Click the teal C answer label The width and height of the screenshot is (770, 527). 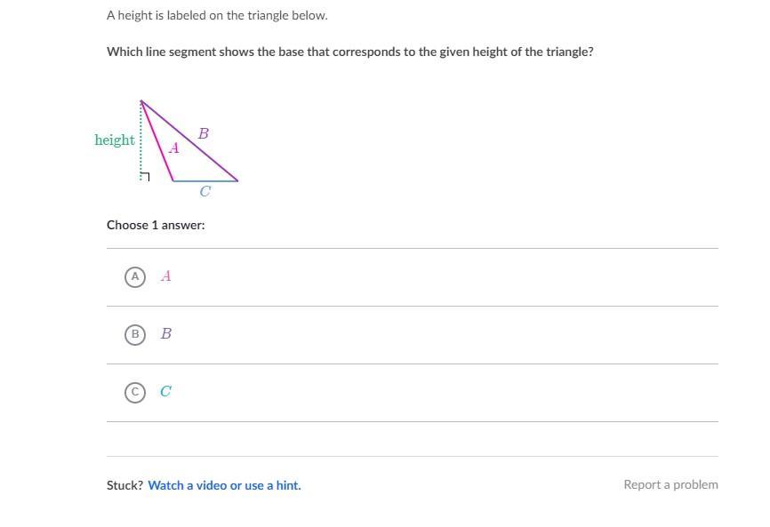(165, 392)
